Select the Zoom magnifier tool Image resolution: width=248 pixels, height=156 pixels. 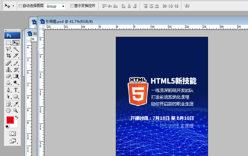(x=16, y=110)
